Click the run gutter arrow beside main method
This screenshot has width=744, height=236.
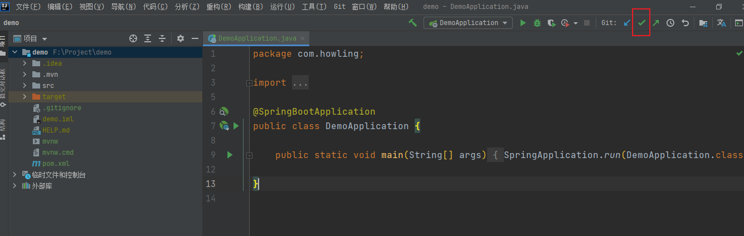pos(230,155)
